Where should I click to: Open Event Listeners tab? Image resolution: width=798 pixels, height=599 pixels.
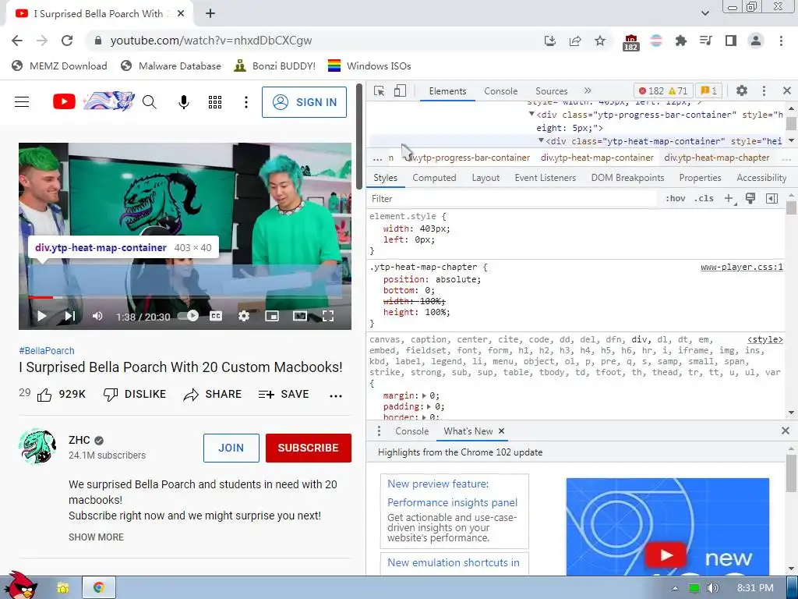point(545,178)
